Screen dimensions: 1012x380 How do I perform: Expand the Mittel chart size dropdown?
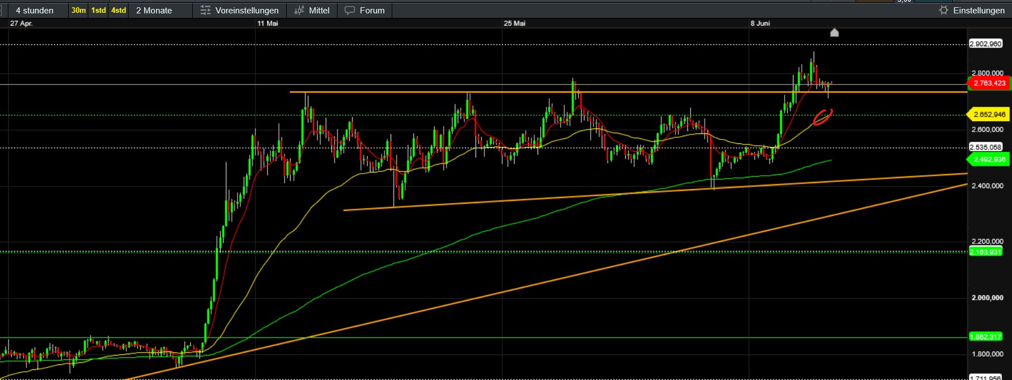pos(319,11)
